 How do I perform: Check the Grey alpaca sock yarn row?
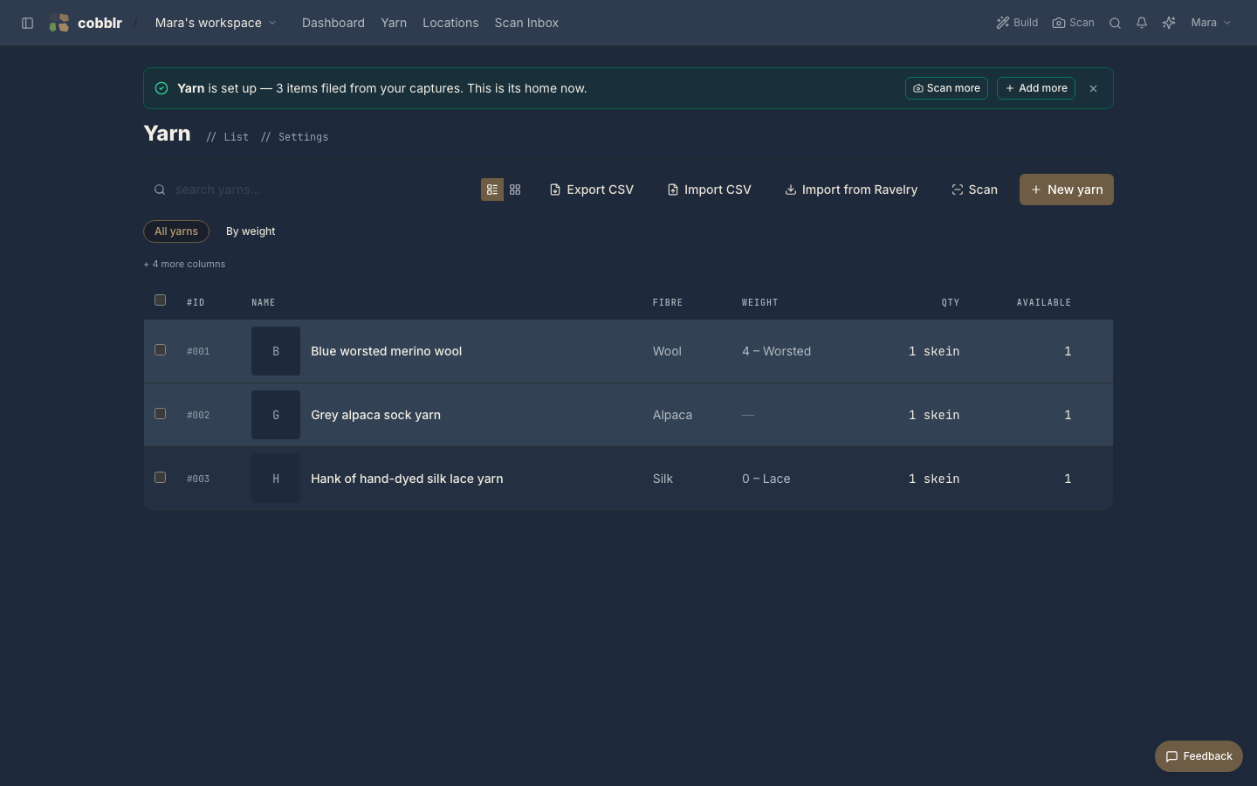(160, 414)
